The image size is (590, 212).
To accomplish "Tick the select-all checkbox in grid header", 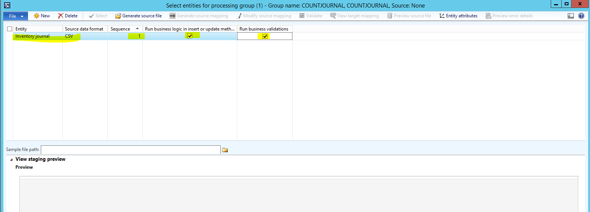I will click(x=10, y=29).
